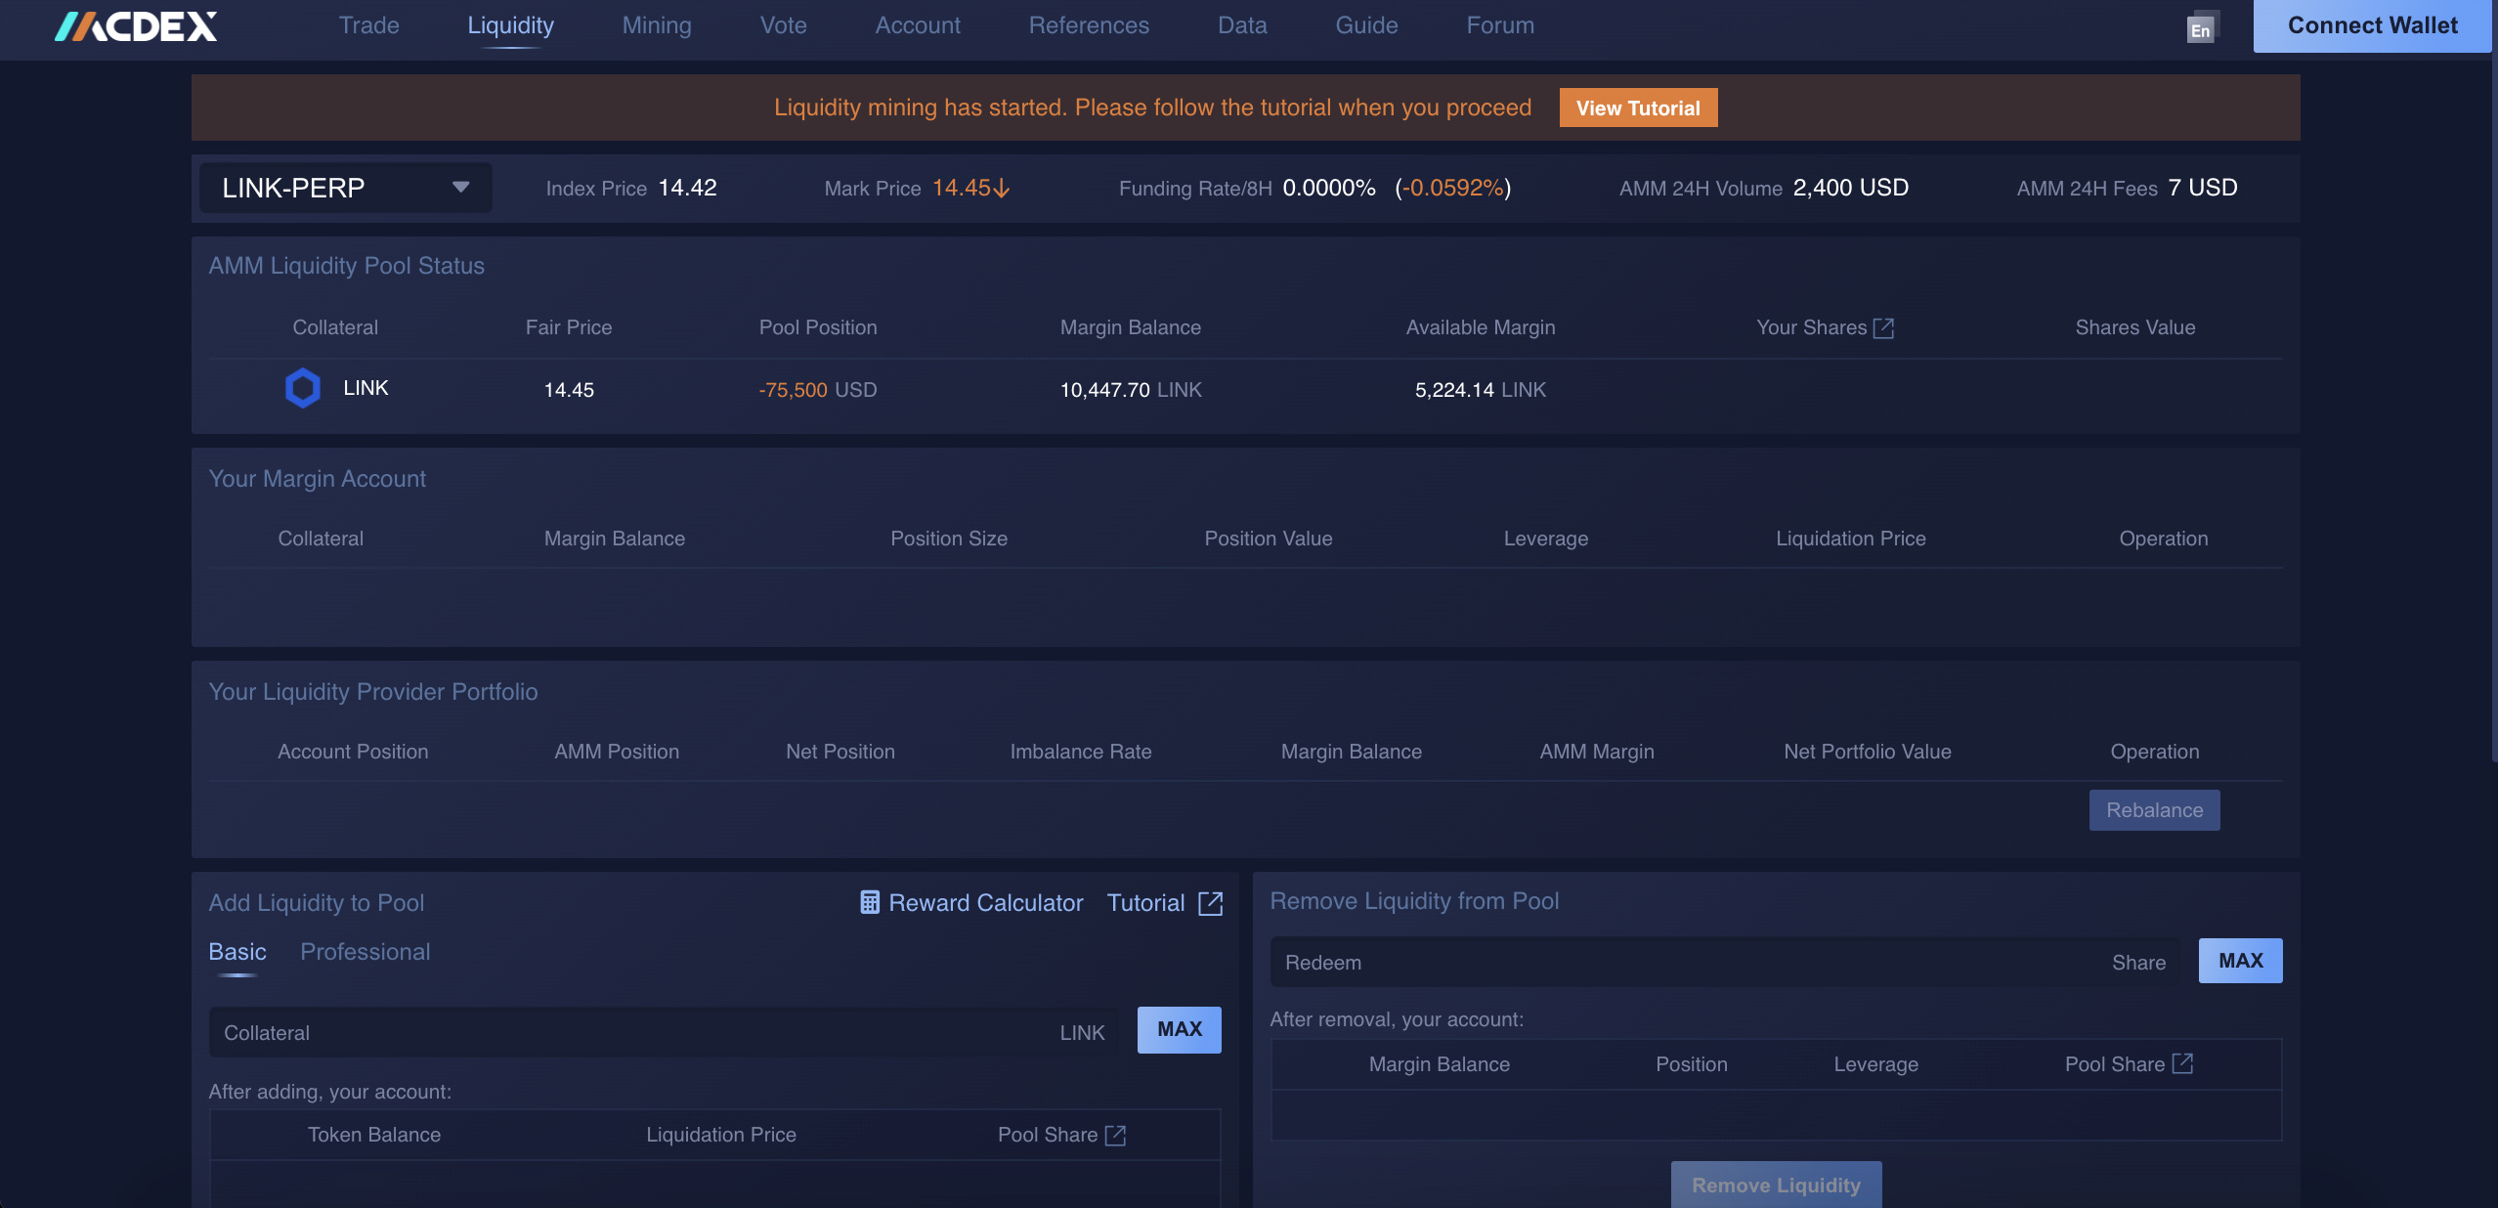
Task: Open the Account page
Action: click(x=918, y=25)
